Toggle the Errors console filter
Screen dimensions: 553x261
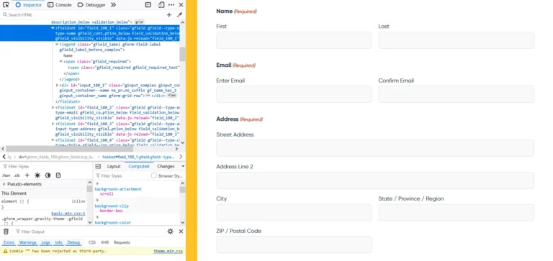[9, 242]
